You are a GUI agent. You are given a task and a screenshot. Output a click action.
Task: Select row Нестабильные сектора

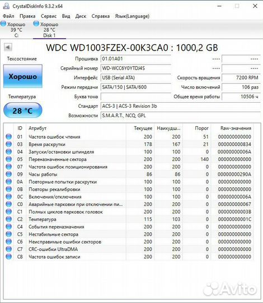tap(128, 234)
